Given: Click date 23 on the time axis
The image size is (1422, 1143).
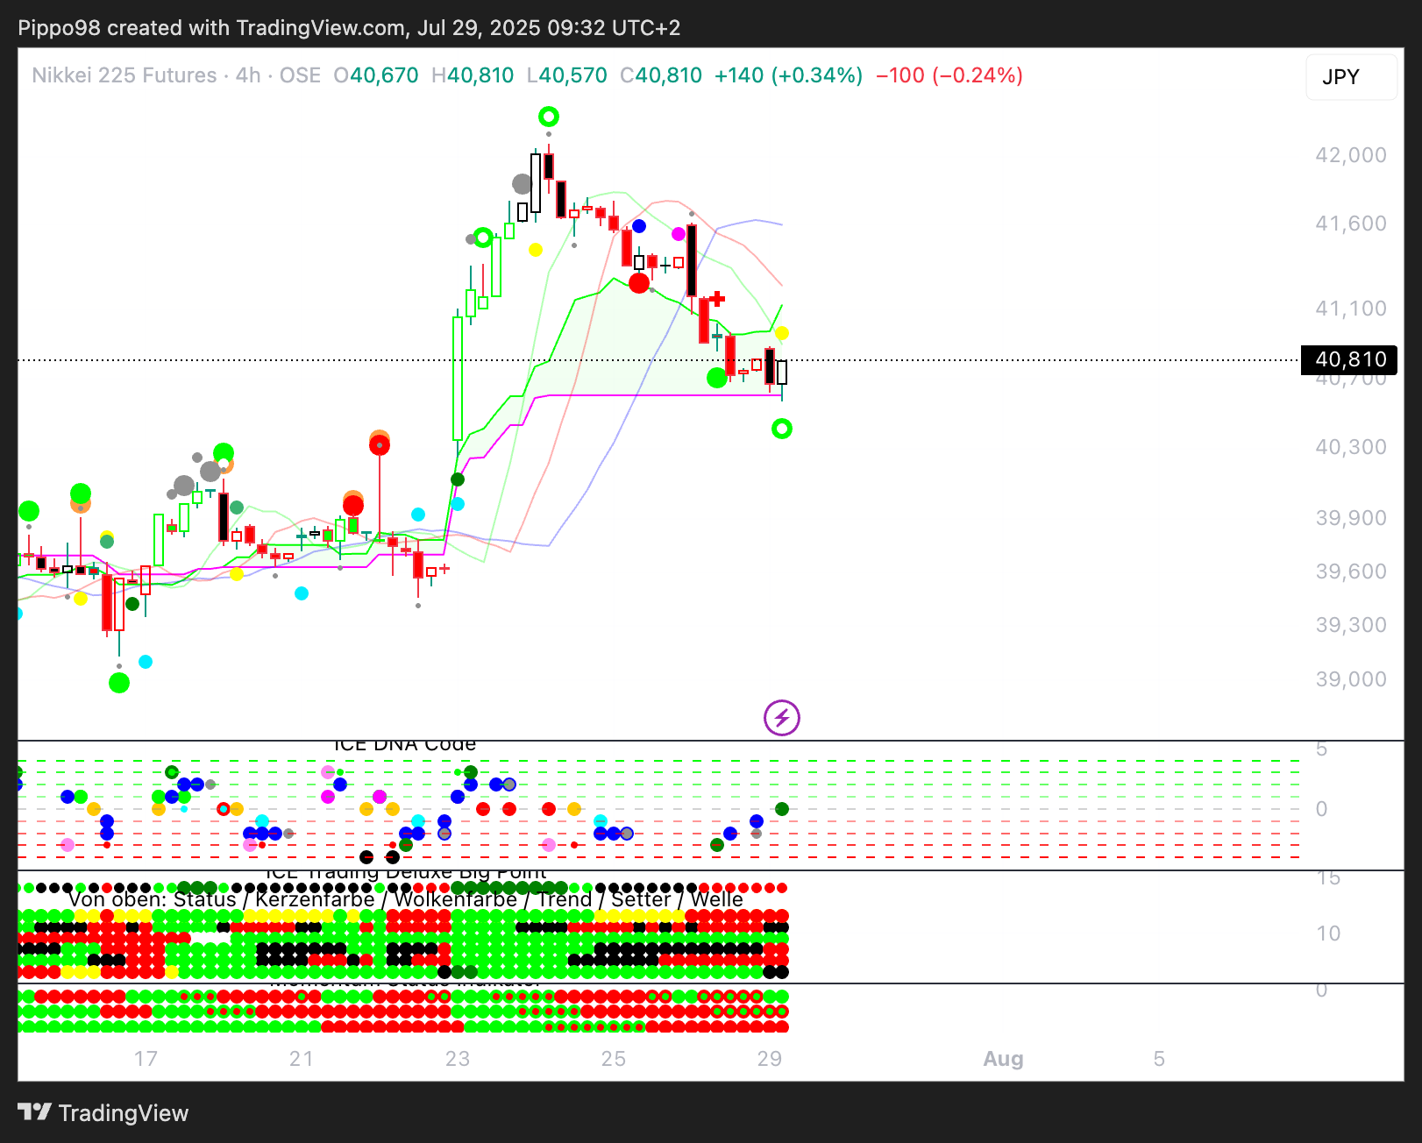Looking at the screenshot, I should (458, 1059).
